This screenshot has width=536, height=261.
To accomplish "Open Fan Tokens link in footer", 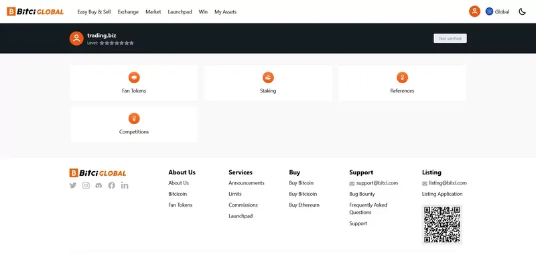I will [180, 205].
